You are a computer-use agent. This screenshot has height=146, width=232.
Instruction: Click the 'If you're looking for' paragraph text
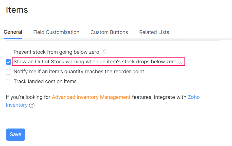(x=28, y=97)
